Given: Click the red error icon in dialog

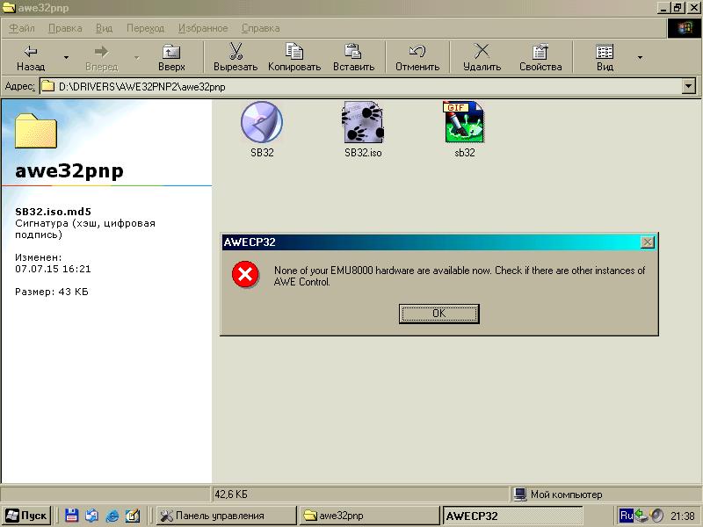Looking at the screenshot, I should [x=245, y=274].
